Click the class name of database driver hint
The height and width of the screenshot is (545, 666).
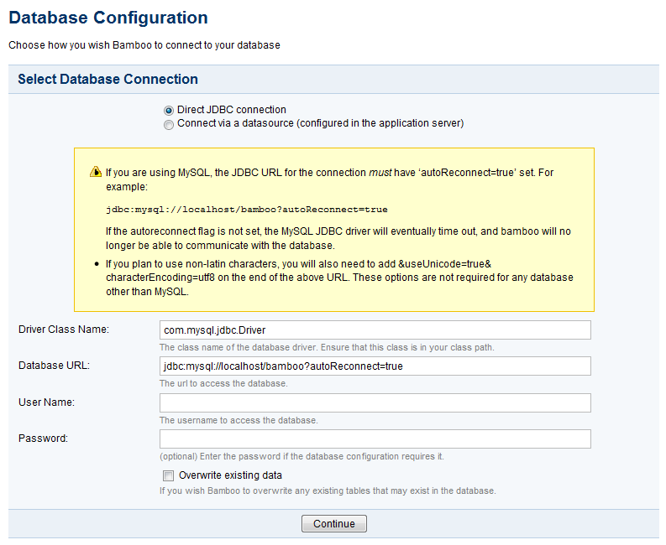click(327, 347)
